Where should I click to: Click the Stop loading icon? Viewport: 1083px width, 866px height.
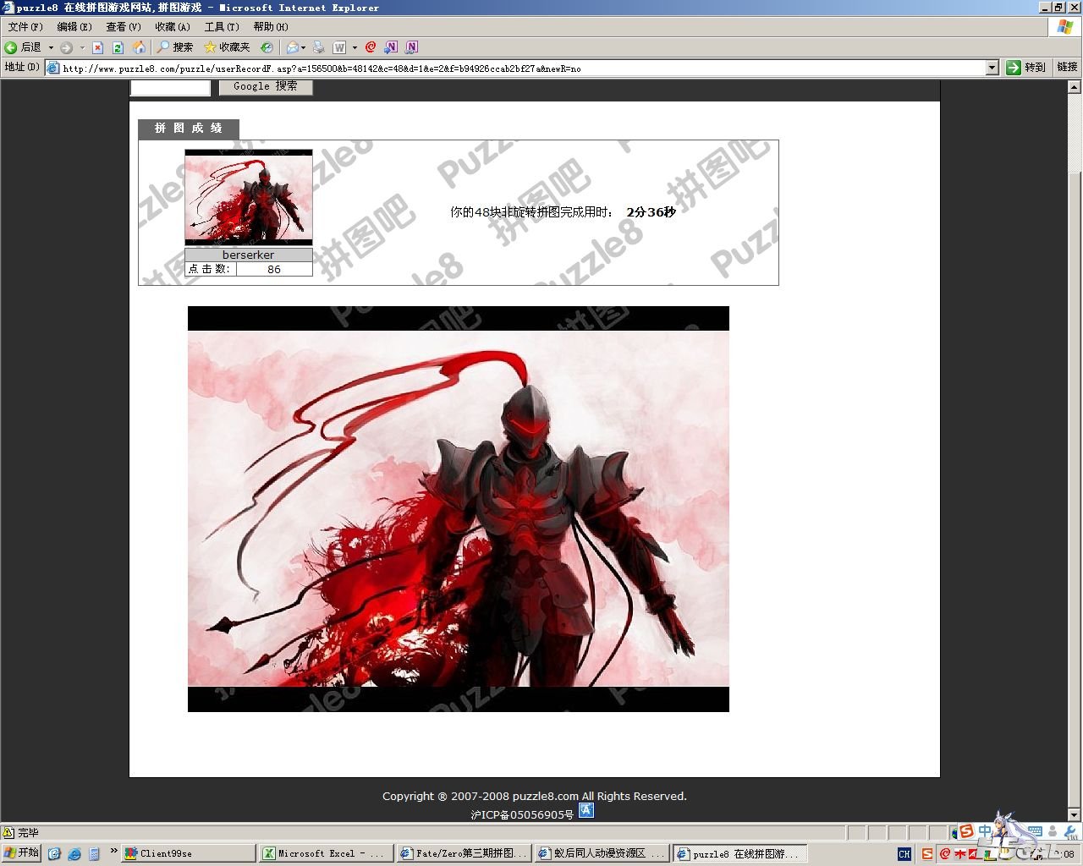[97, 47]
